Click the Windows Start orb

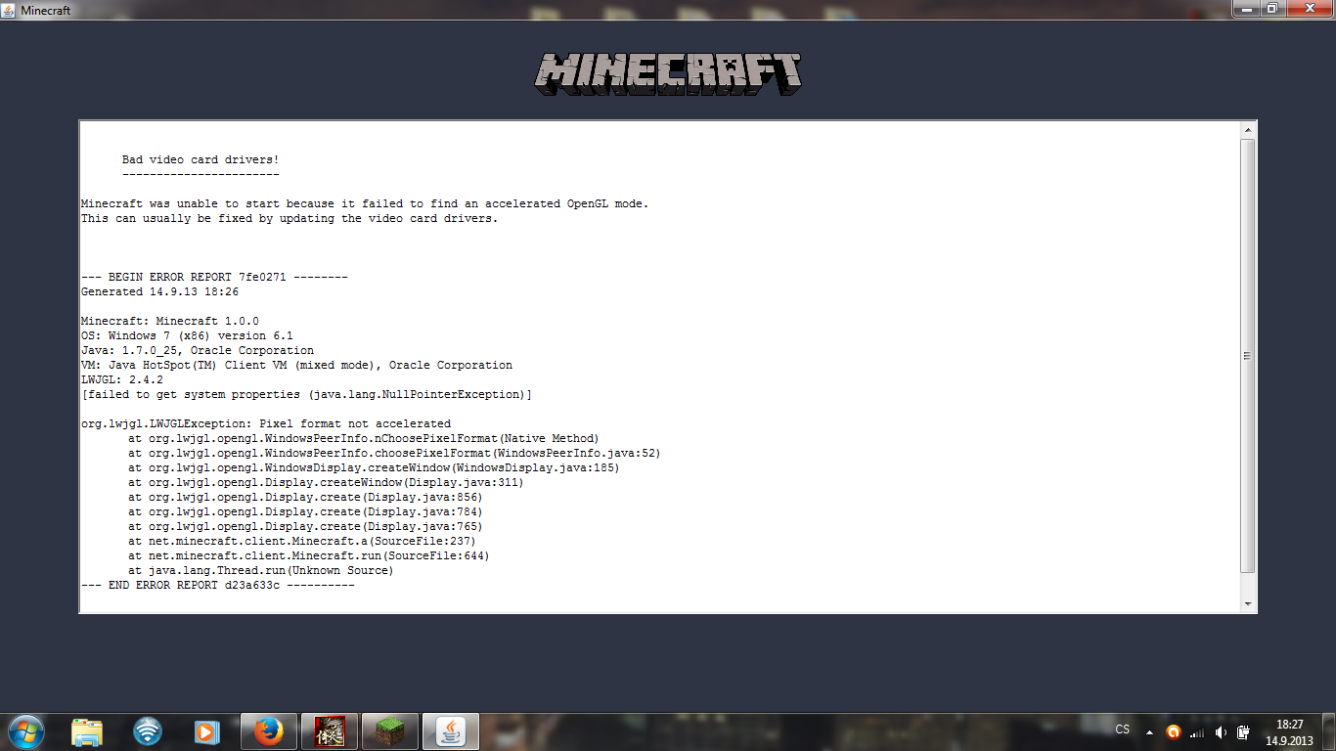(x=25, y=730)
